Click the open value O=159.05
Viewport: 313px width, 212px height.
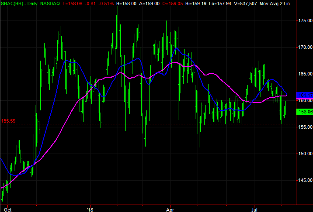172,3
